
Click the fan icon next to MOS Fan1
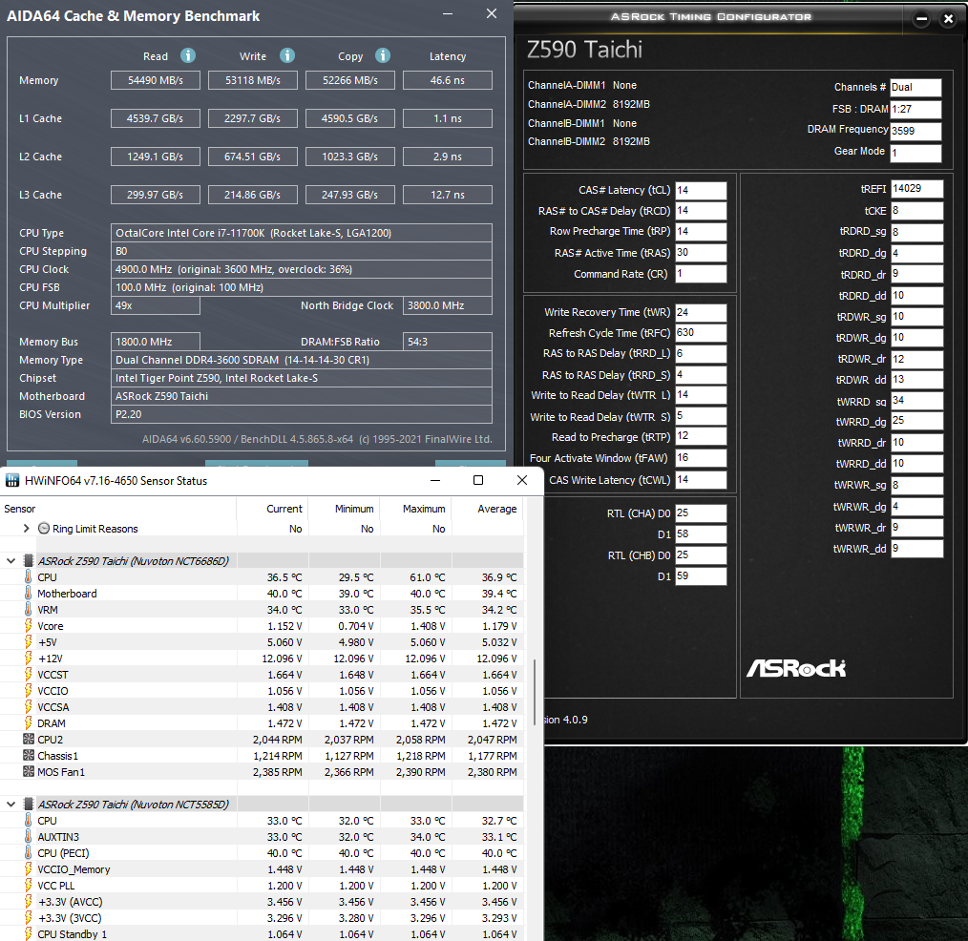[29, 771]
